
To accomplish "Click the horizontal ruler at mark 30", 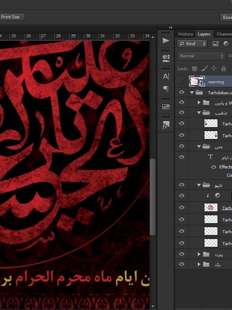I will [x=88, y=36].
